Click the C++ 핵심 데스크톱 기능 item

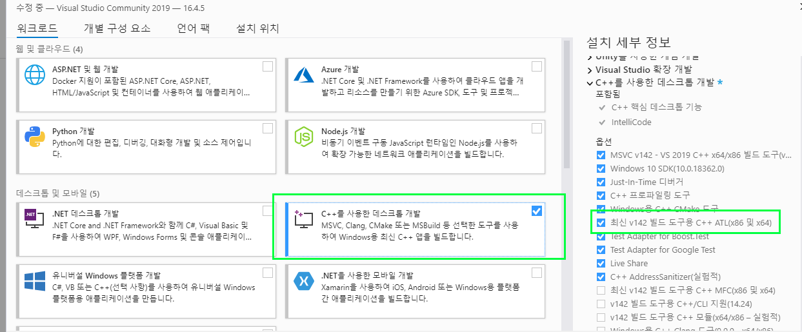(x=656, y=107)
